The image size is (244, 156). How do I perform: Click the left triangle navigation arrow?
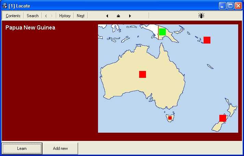107,16
